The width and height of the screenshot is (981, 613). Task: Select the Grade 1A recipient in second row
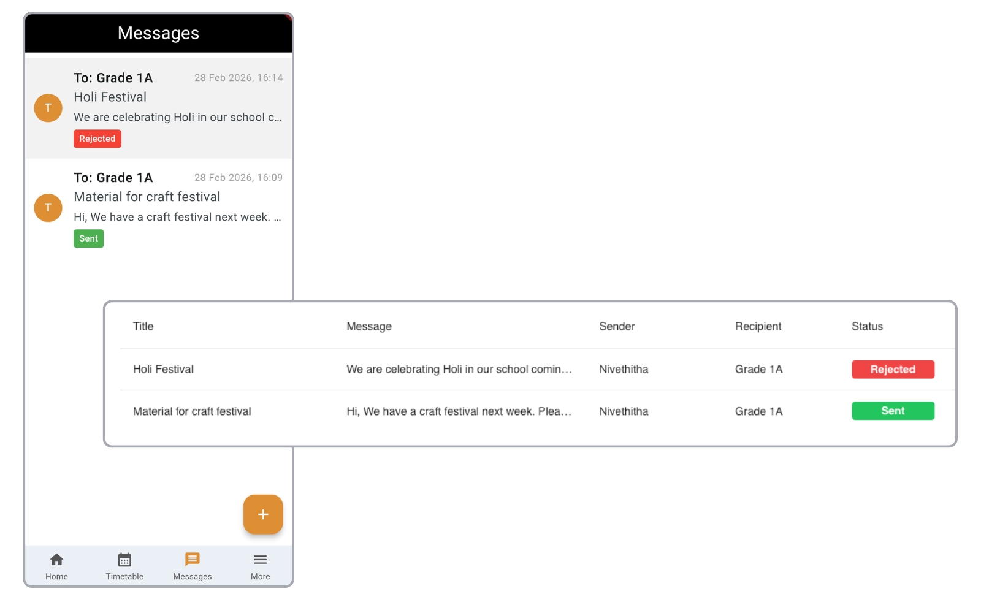[758, 411]
